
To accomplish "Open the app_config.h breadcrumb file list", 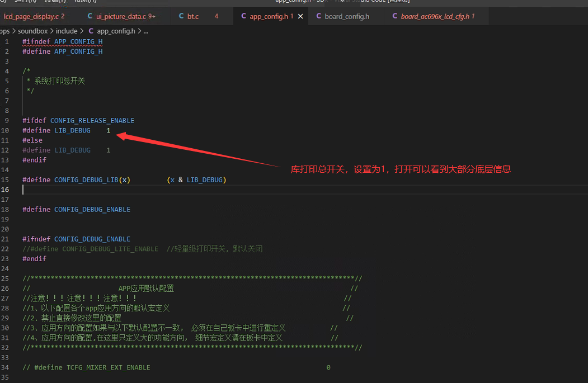I will (x=116, y=31).
